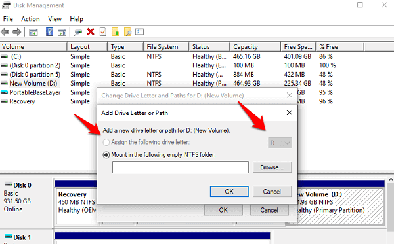This screenshot has height=244, width=394.
Task: Click the Disk Management title bar app icon
Action: click(x=6, y=5)
